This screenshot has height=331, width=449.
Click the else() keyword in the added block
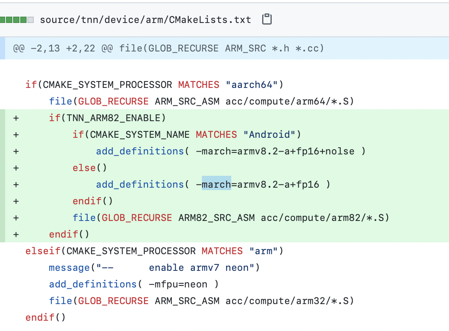[x=84, y=167]
